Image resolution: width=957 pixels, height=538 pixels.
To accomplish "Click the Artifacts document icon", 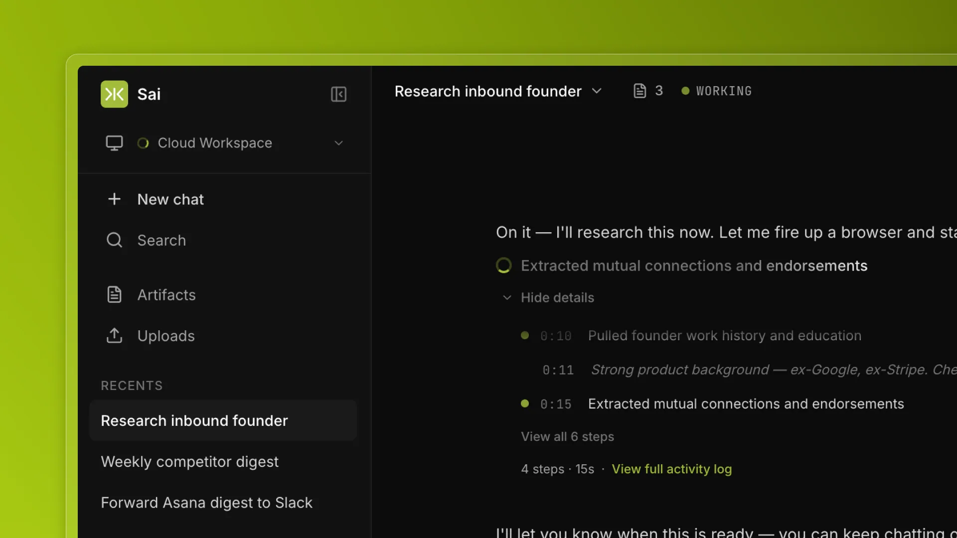I will 114,294.
